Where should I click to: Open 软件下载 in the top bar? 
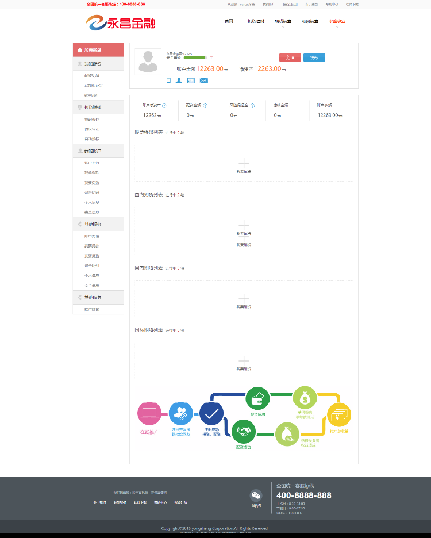click(x=352, y=5)
